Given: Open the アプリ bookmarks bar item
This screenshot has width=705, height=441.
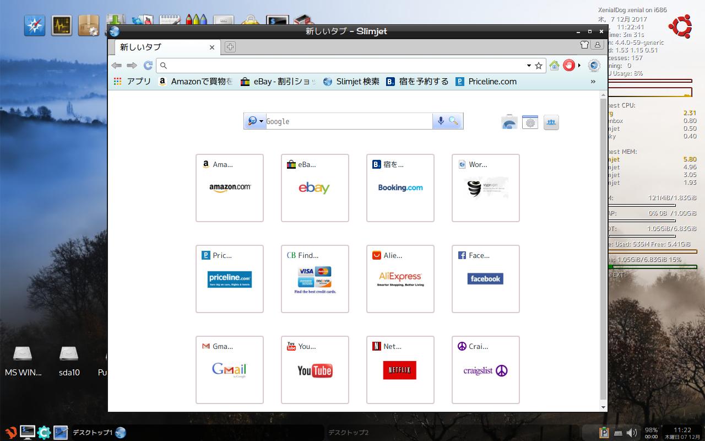Looking at the screenshot, I should point(133,81).
